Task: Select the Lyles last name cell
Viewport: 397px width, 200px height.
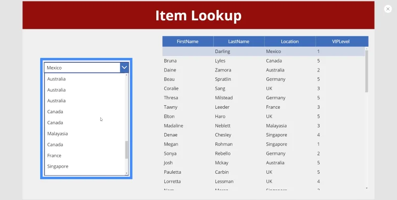Action: pyautogui.click(x=220, y=61)
